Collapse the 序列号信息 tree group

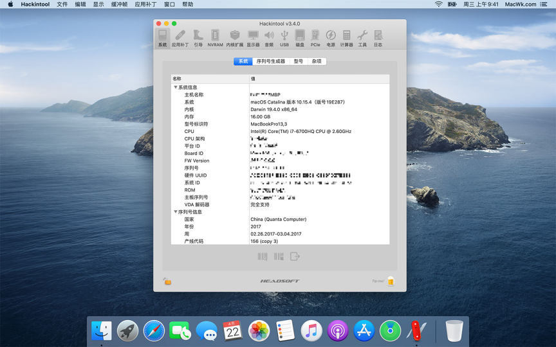[175, 212]
